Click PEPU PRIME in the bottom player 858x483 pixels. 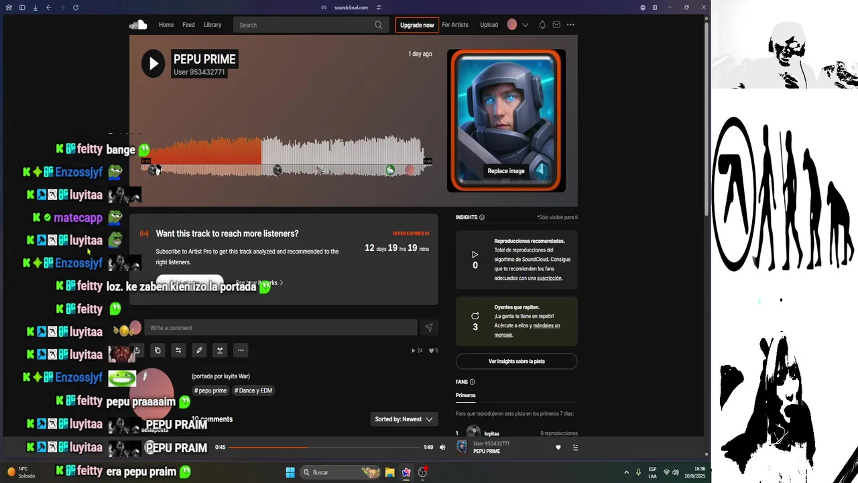(x=487, y=451)
